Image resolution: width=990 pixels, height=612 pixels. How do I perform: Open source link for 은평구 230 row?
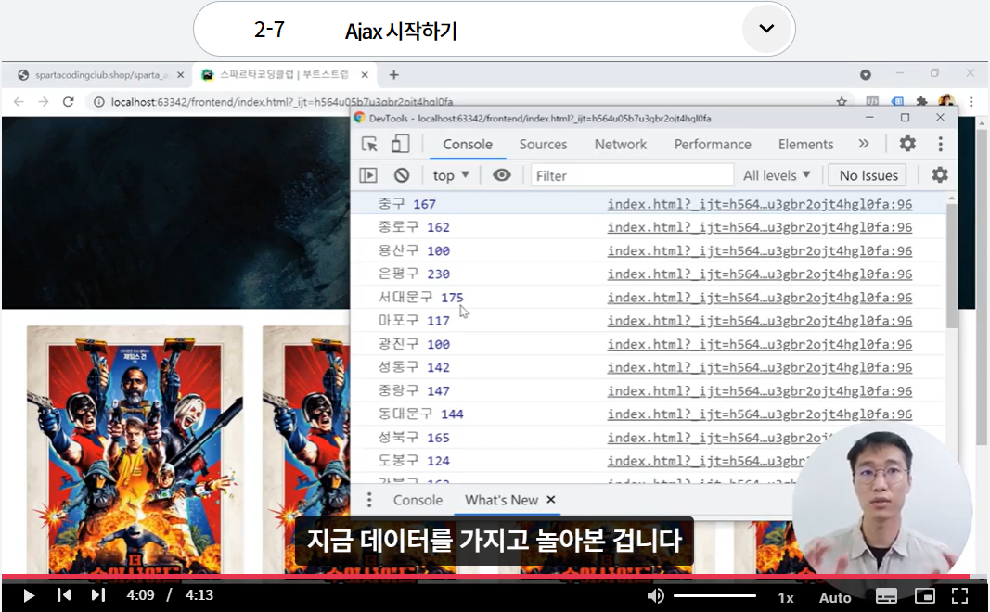click(760, 274)
